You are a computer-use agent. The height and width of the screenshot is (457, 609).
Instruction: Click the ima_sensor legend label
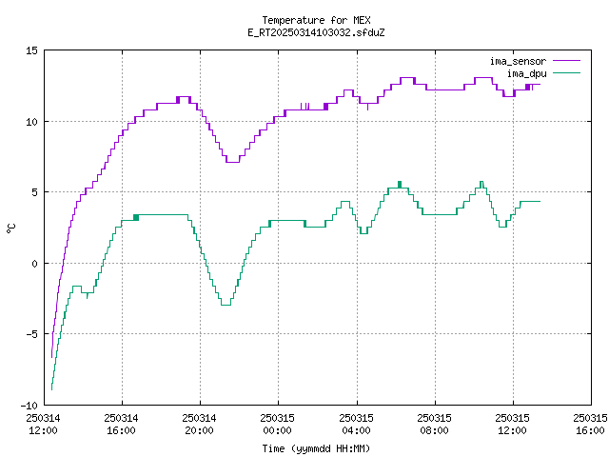coord(518,61)
